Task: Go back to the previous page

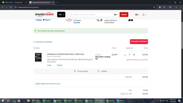Action: (3, 7)
